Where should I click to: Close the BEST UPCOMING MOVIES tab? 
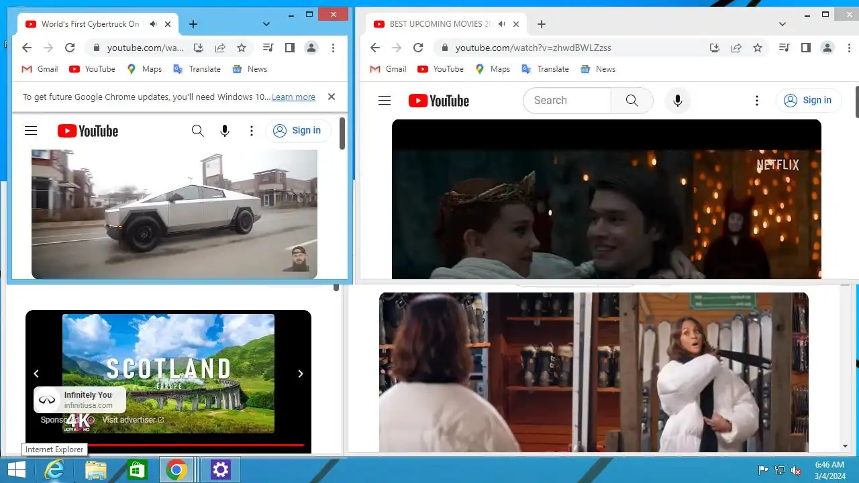(516, 24)
